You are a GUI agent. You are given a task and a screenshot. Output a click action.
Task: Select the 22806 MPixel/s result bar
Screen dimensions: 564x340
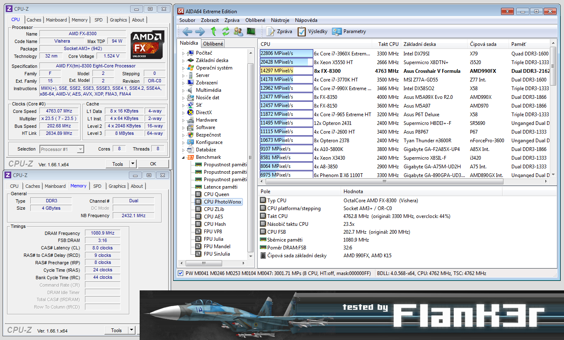286,53
